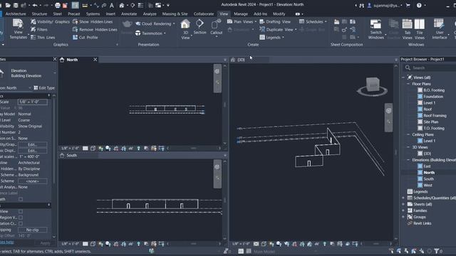Create a Section view

pyautogui.click(x=199, y=27)
